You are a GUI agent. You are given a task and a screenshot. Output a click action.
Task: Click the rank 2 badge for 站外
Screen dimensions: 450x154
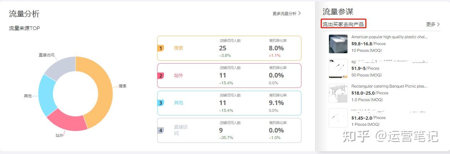pyautogui.click(x=161, y=76)
